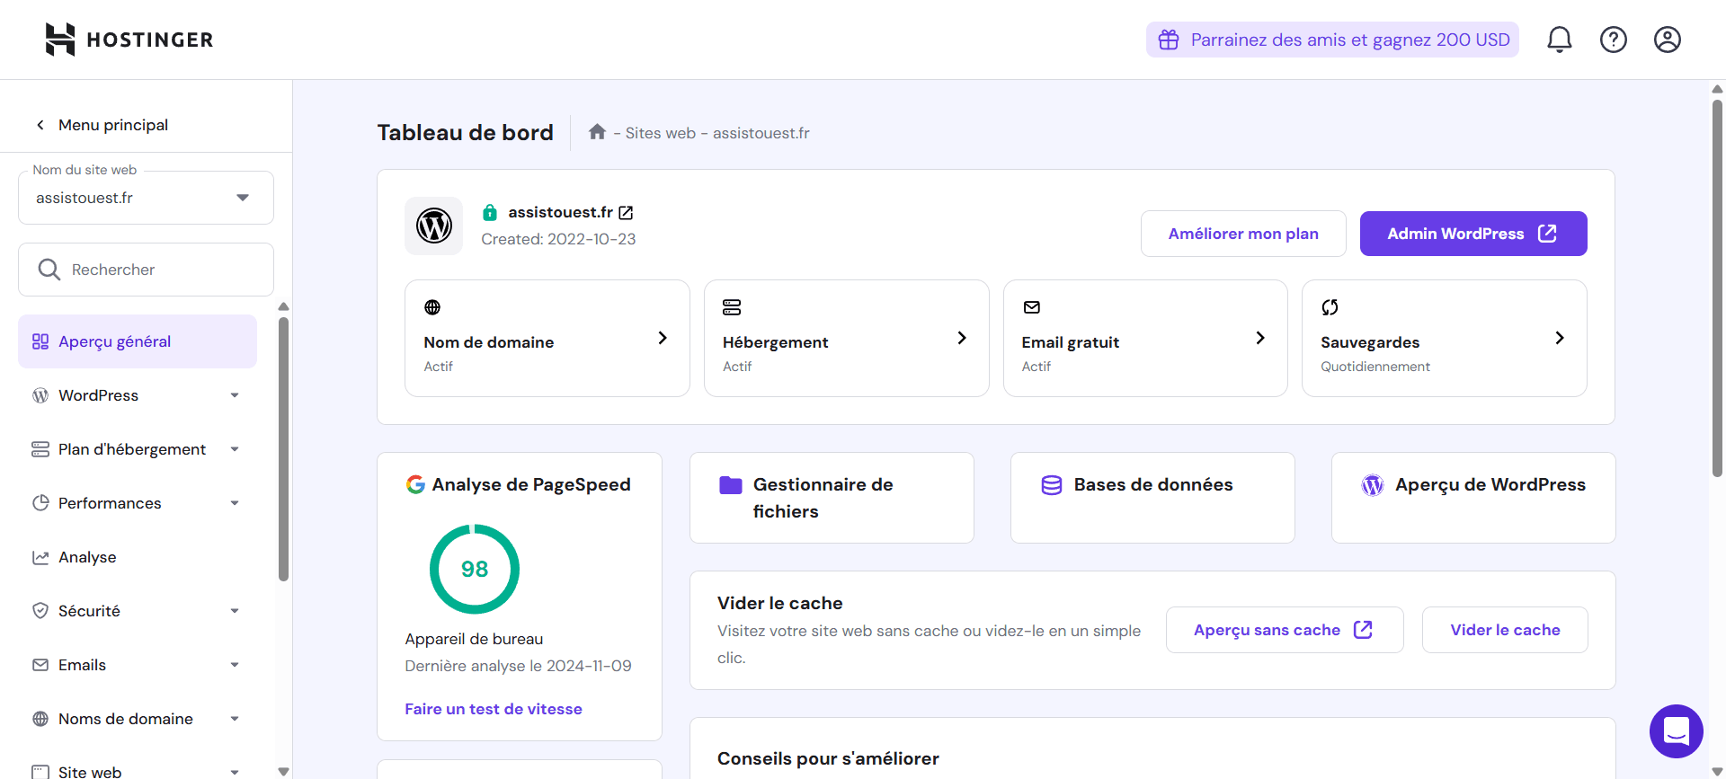Click the home icon in breadcrumb
The height and width of the screenshot is (779, 1726).
coord(597,132)
